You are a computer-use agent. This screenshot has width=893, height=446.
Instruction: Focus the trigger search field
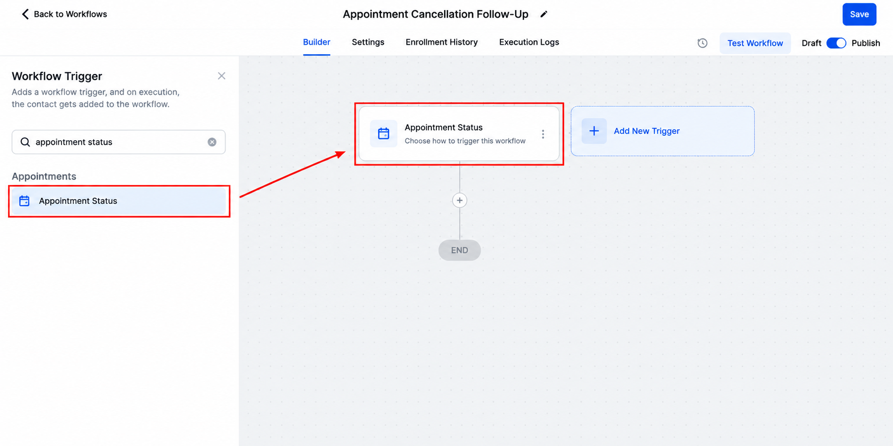118,142
